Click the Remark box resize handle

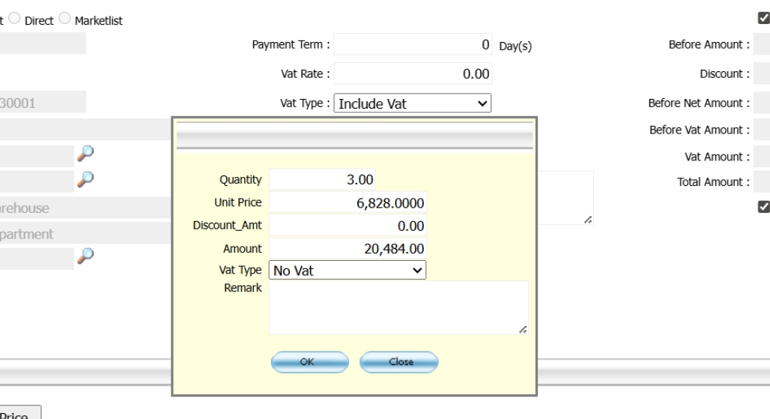524,329
